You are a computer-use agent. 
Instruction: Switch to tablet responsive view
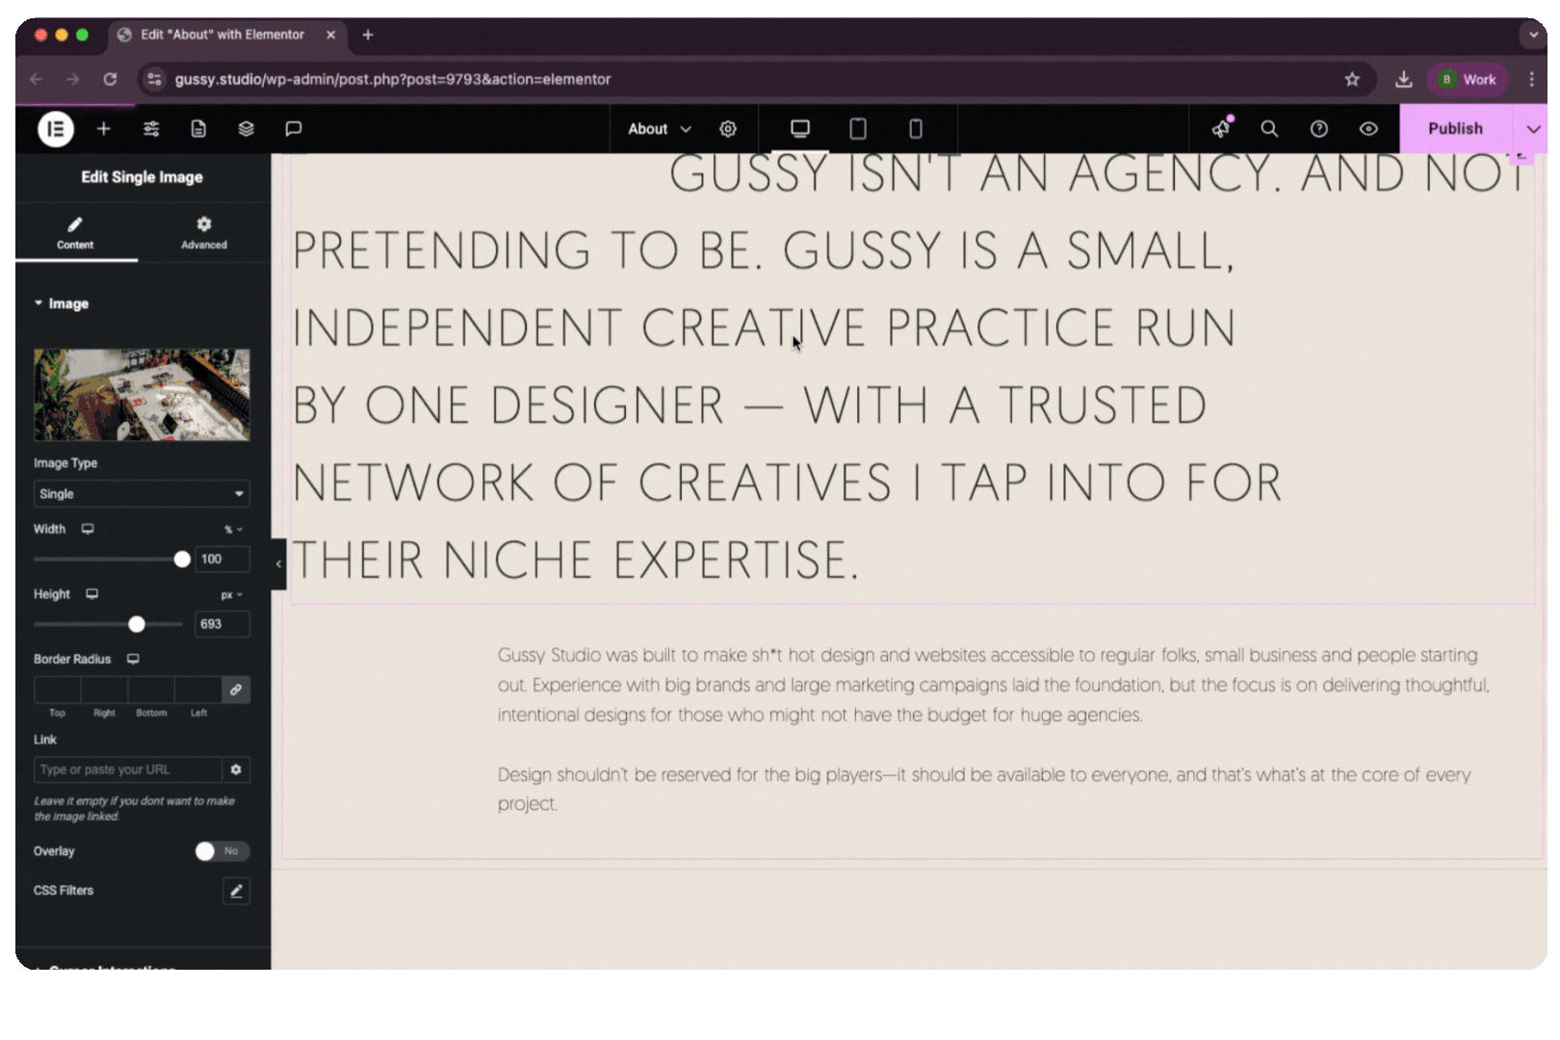tap(857, 129)
